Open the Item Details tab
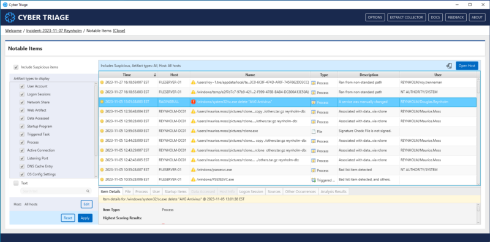This screenshot has height=242, width=490. (x=111, y=191)
